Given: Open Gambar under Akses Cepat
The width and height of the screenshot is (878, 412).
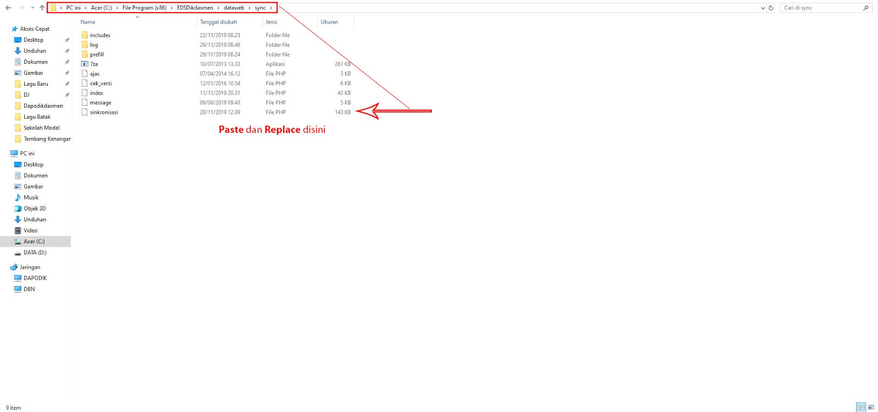Looking at the screenshot, I should coord(33,73).
